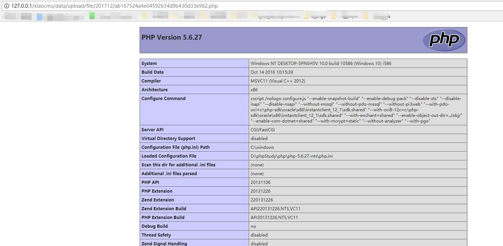The width and height of the screenshot is (503, 246).
Task: Click the site information icon in address bar
Action: 6,6
